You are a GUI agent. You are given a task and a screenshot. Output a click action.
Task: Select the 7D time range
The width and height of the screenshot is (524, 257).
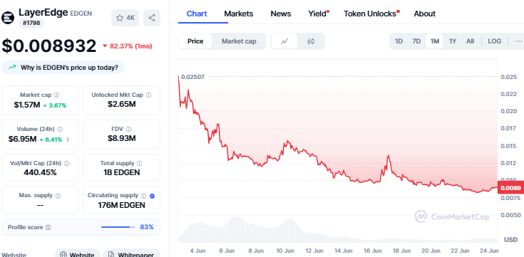[416, 41]
